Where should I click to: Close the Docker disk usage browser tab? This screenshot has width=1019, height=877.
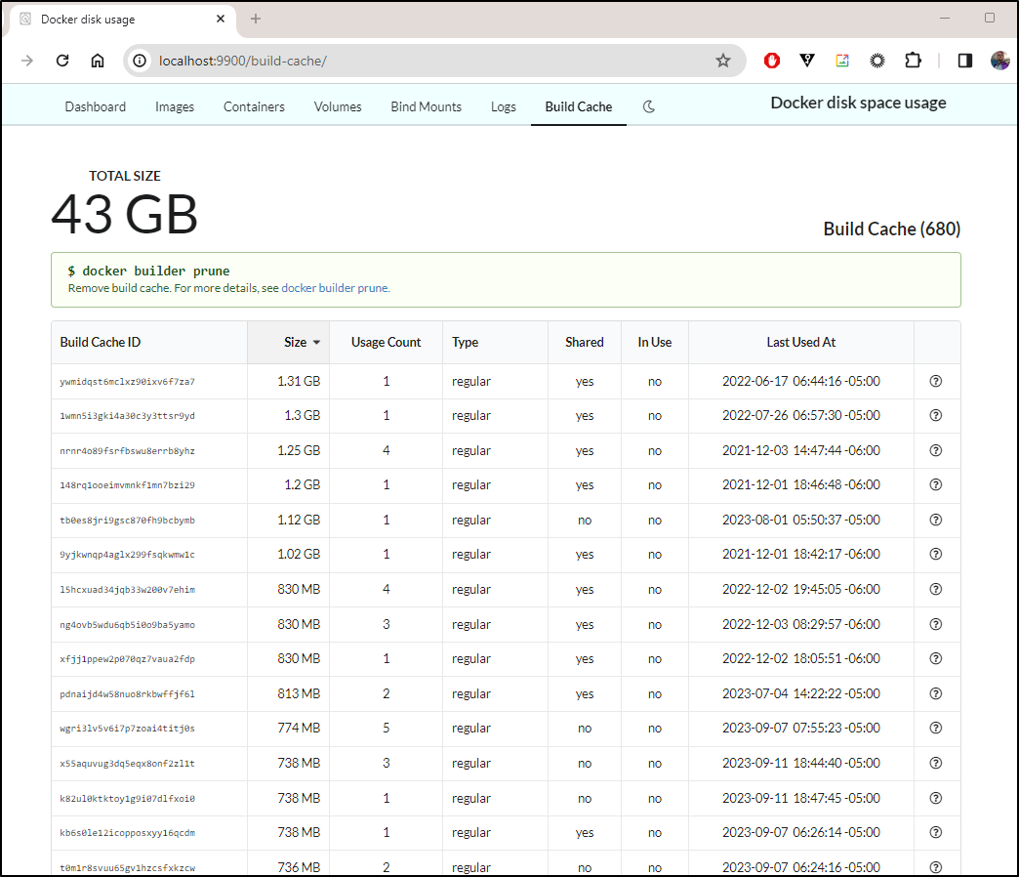(x=221, y=19)
